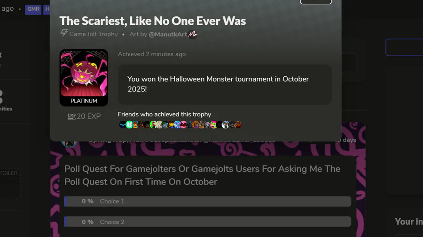The width and height of the screenshot is (423, 237).
Task: Open the orange-haired friend avatar
Action: tap(196, 125)
